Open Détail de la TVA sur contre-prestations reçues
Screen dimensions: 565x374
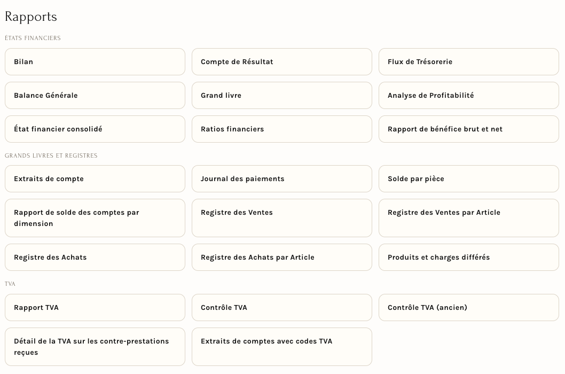tap(95, 347)
